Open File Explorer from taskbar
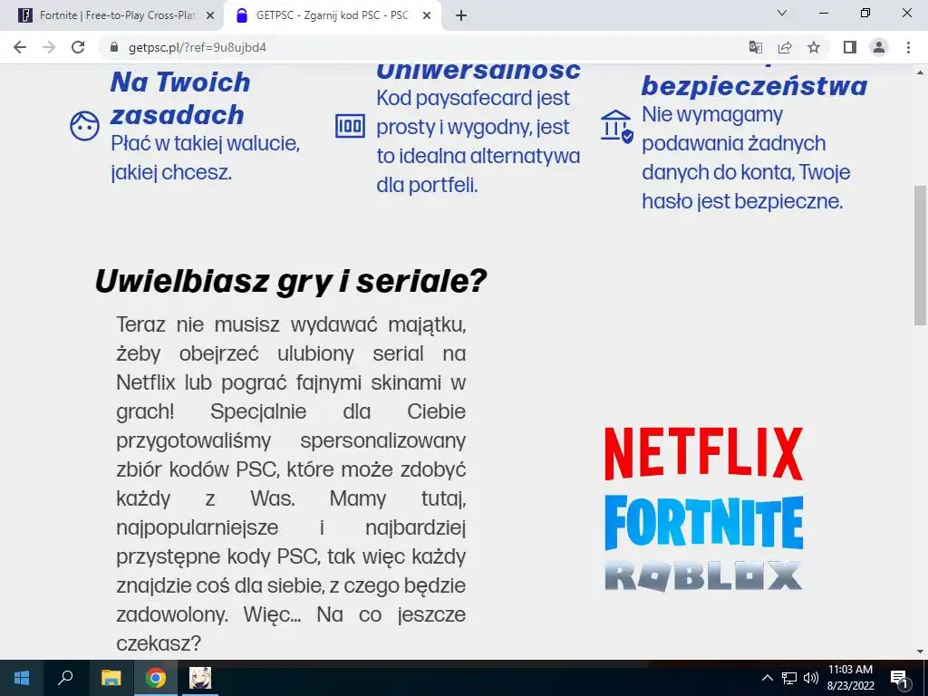The height and width of the screenshot is (696, 928). pos(111,678)
